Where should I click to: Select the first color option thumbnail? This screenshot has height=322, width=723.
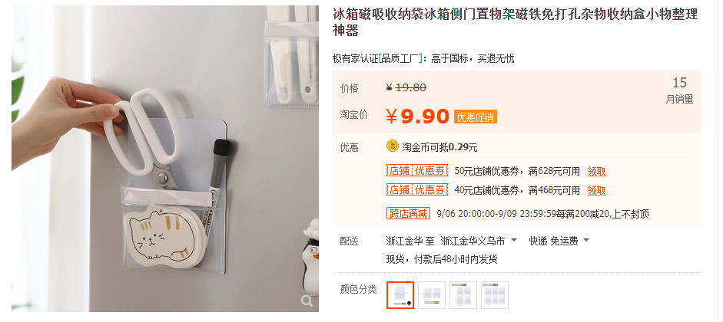tap(400, 295)
